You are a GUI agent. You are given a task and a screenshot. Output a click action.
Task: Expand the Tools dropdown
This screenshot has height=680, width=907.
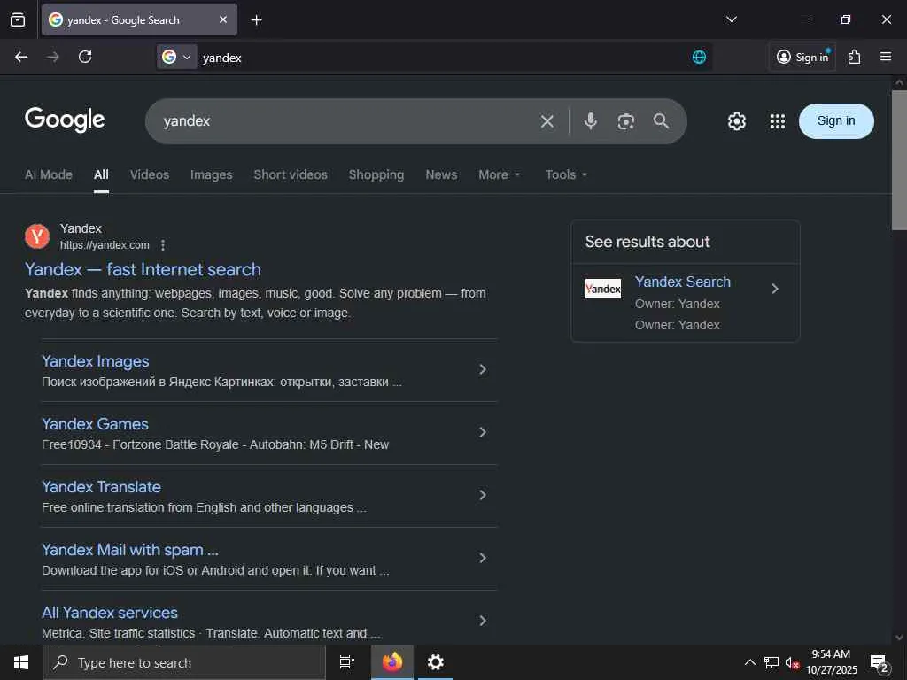566,174
